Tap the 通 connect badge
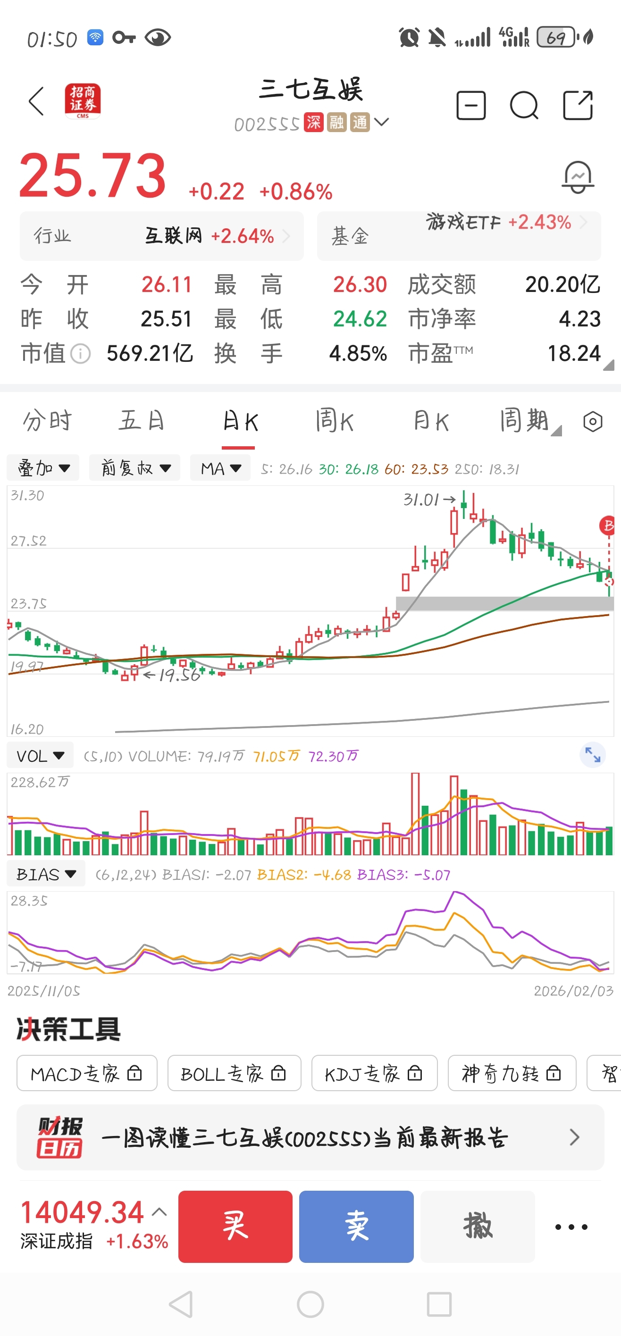 click(x=360, y=122)
